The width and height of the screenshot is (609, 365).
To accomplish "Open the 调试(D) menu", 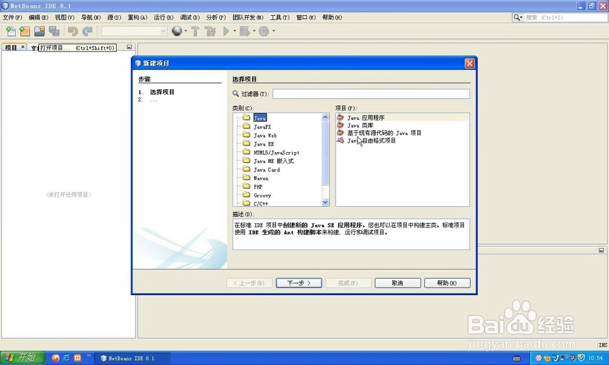I will [x=189, y=18].
